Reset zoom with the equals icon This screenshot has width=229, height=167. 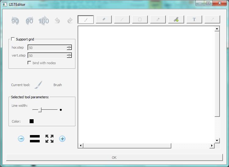tap(35, 139)
